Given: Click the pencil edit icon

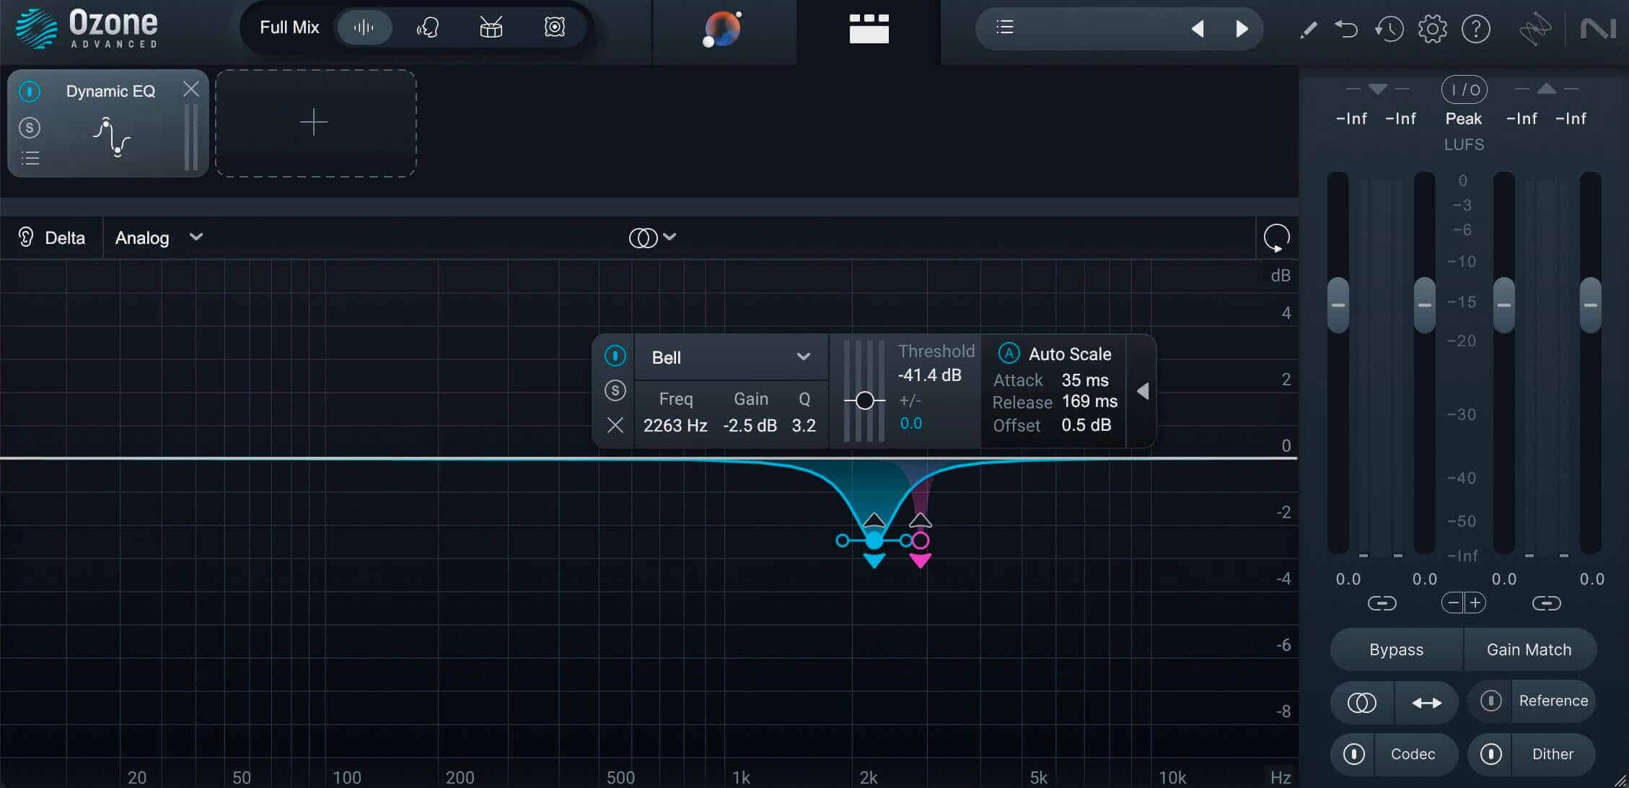Looking at the screenshot, I should pos(1308,30).
